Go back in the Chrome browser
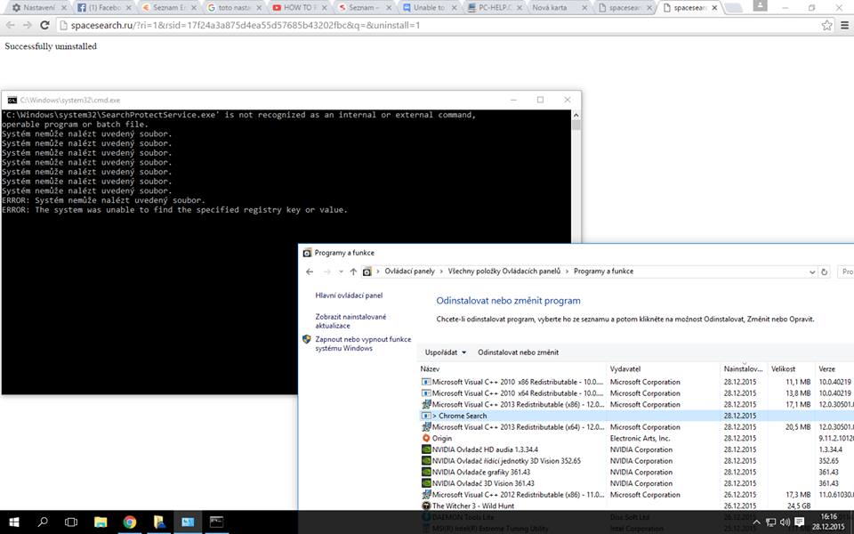 click(x=11, y=25)
